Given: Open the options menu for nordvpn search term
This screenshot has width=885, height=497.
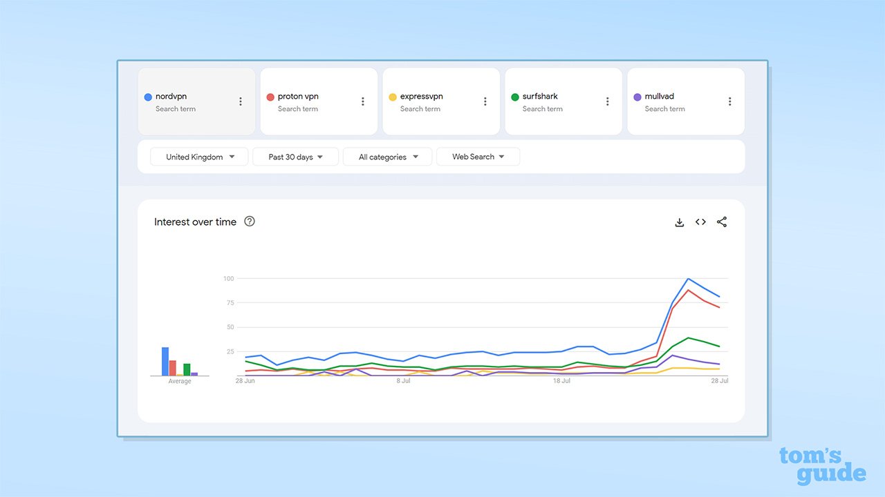Looking at the screenshot, I should point(240,101).
